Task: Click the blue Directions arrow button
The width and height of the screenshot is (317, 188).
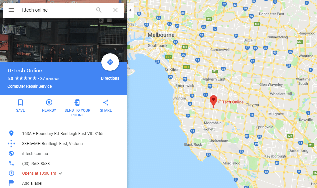Action: 110,62
